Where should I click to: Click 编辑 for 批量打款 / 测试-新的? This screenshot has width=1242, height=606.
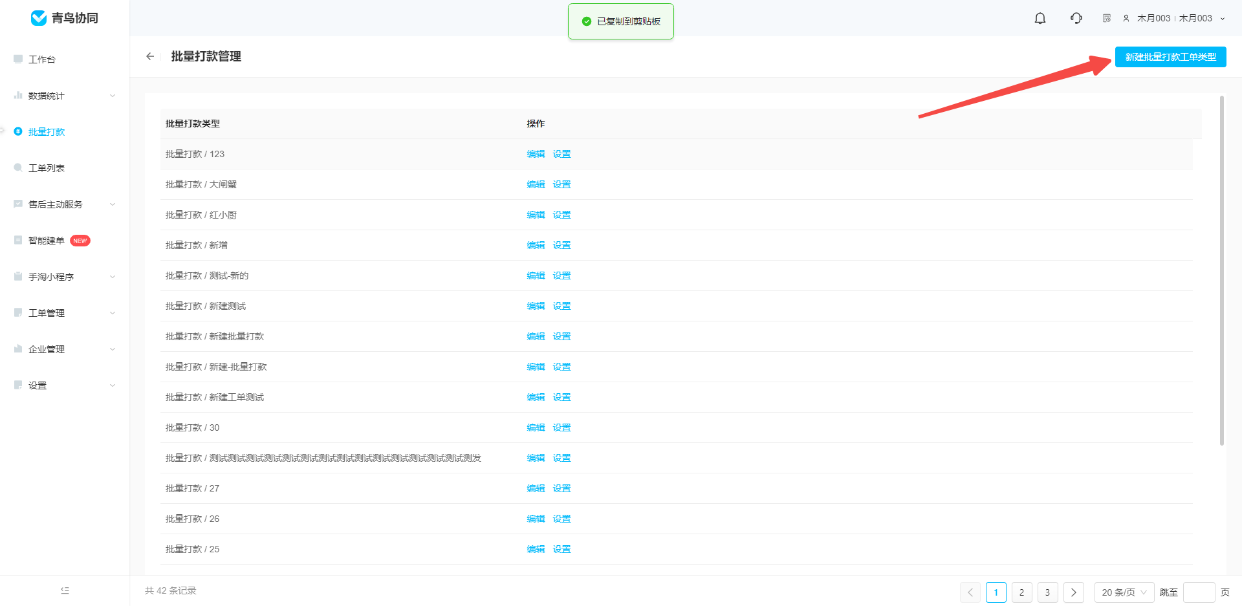pos(536,276)
